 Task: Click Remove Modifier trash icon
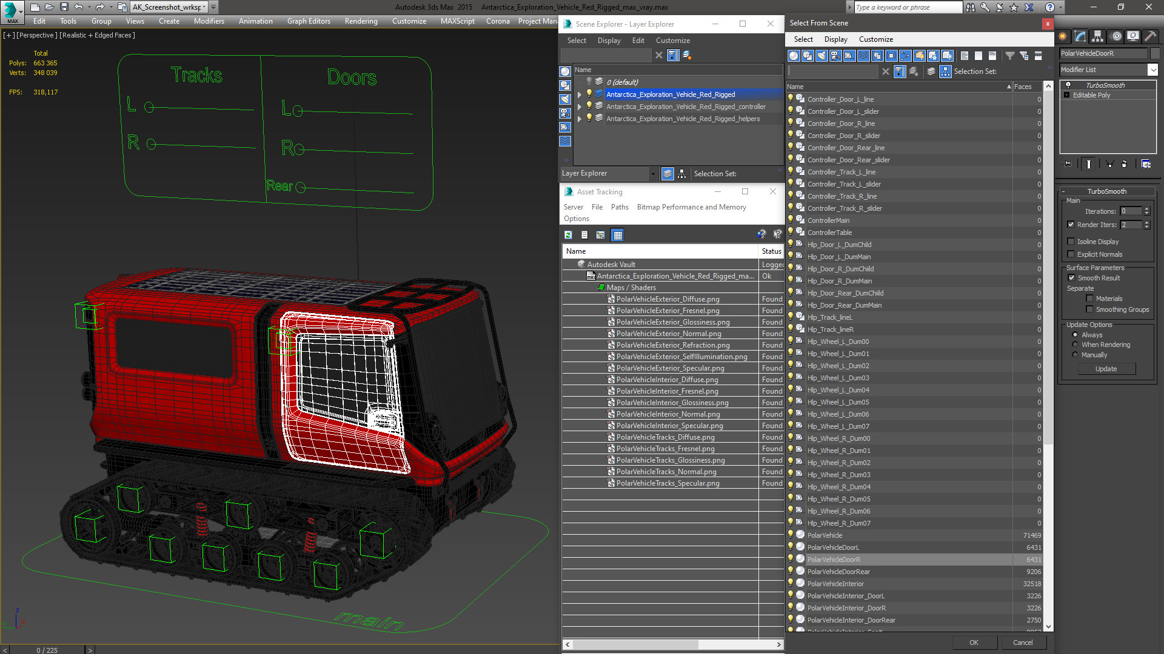point(1125,163)
